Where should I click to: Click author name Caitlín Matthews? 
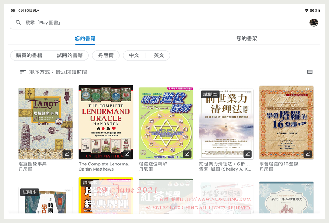point(96,169)
